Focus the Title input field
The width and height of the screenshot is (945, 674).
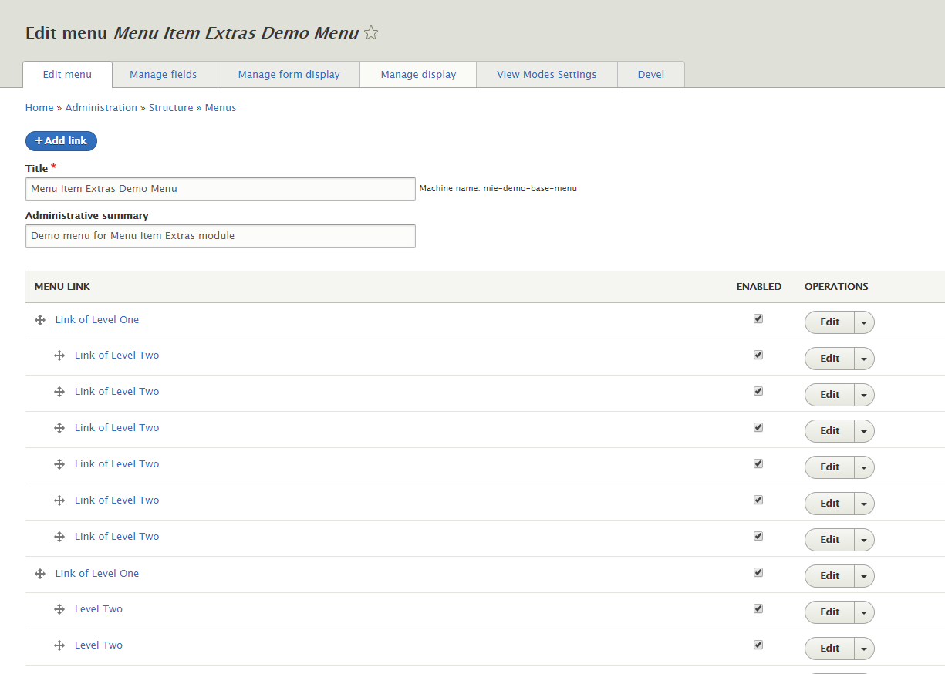click(x=221, y=189)
